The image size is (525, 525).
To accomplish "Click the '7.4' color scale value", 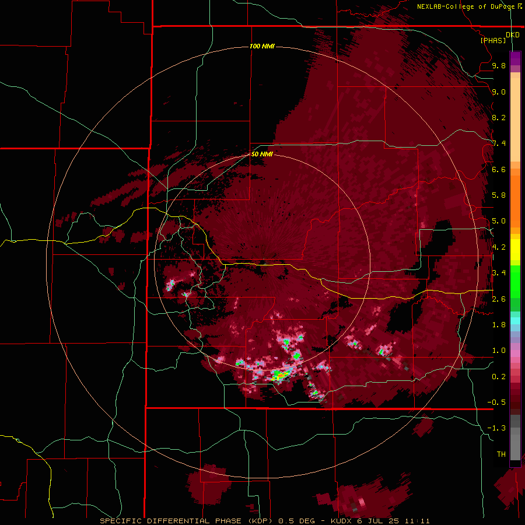I will pos(499,143).
